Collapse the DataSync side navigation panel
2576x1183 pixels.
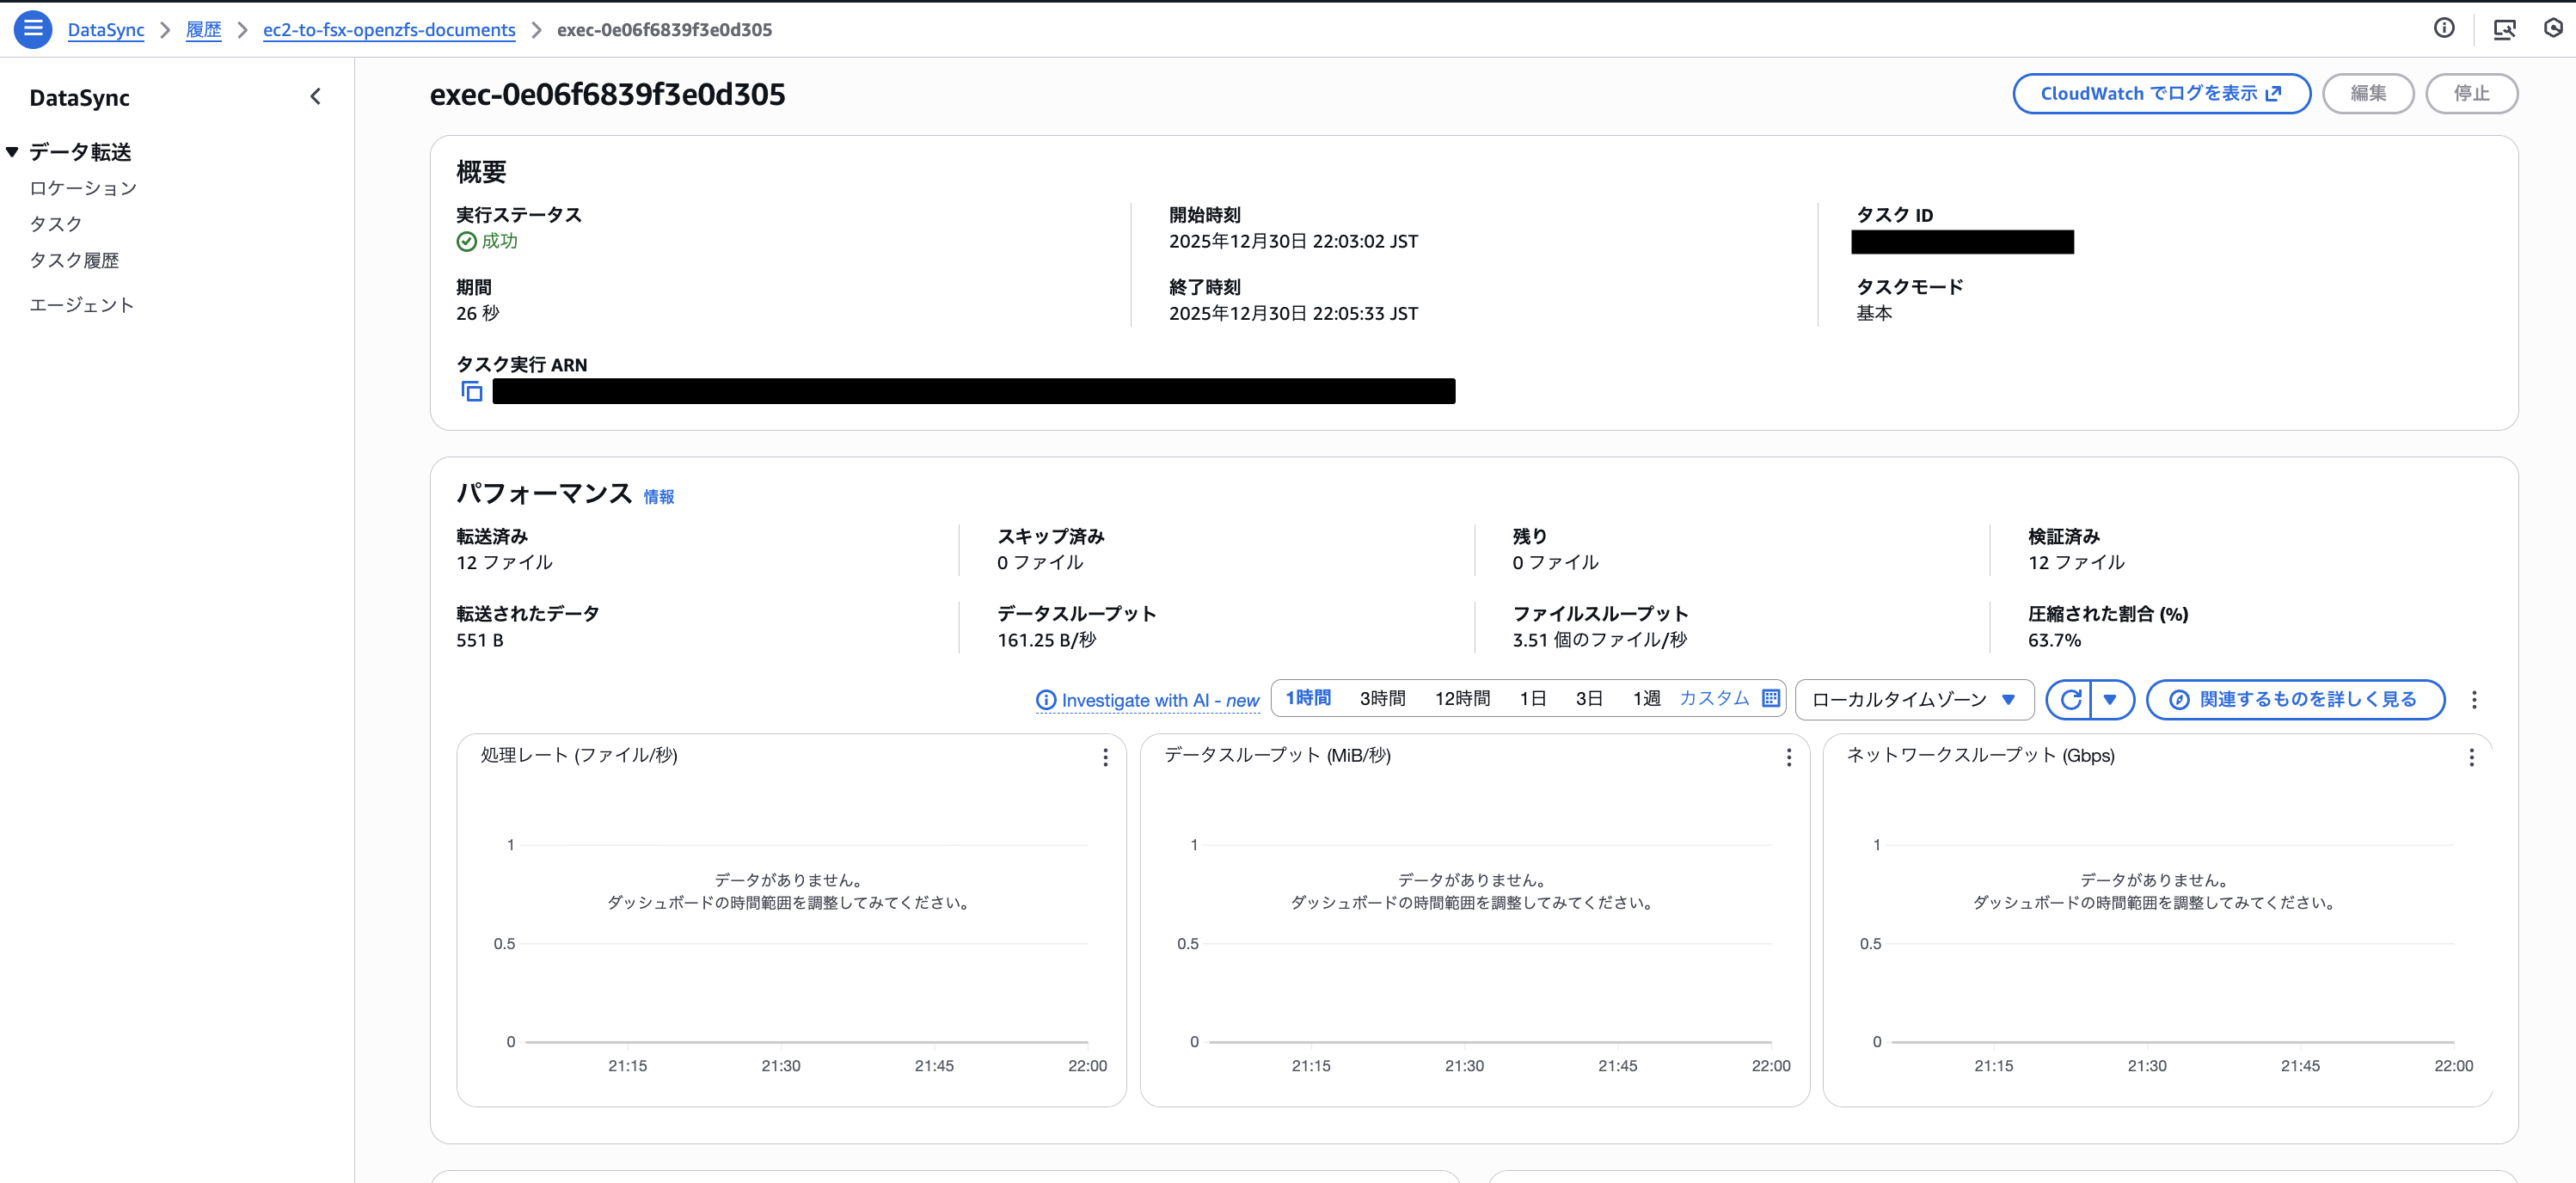tap(315, 96)
